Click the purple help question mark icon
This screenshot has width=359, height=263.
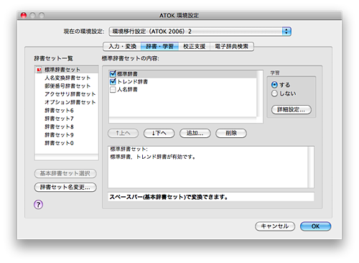tap(38, 205)
